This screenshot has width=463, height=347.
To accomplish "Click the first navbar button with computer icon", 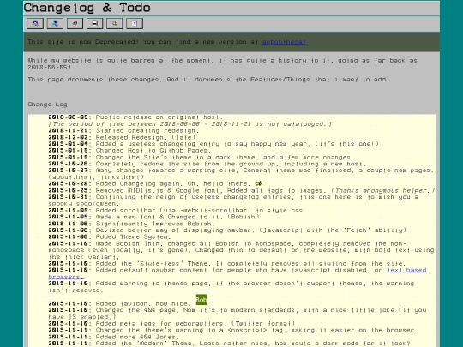I will (x=35, y=23).
